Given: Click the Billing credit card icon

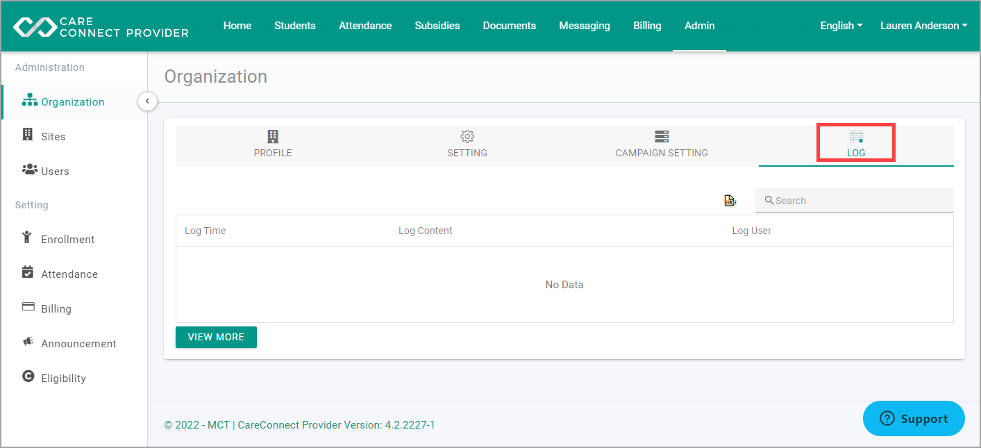Looking at the screenshot, I should (x=27, y=308).
